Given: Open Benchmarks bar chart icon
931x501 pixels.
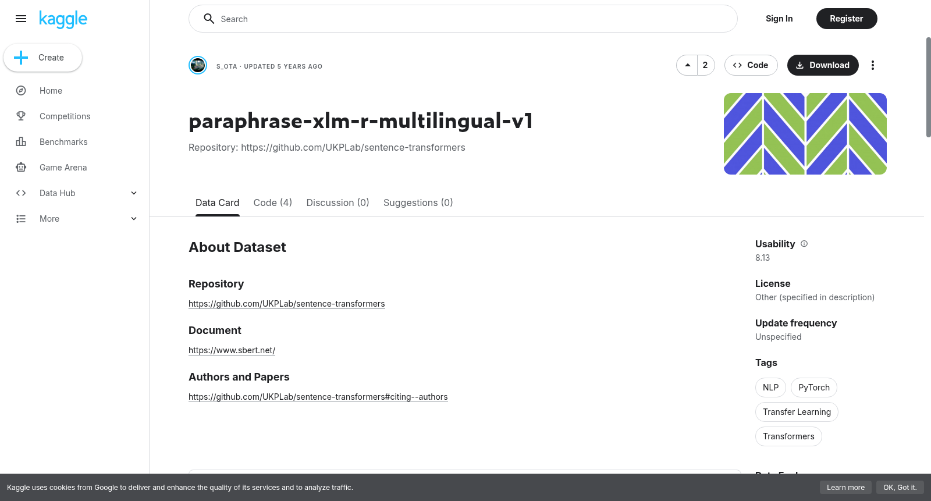Looking at the screenshot, I should tap(21, 142).
